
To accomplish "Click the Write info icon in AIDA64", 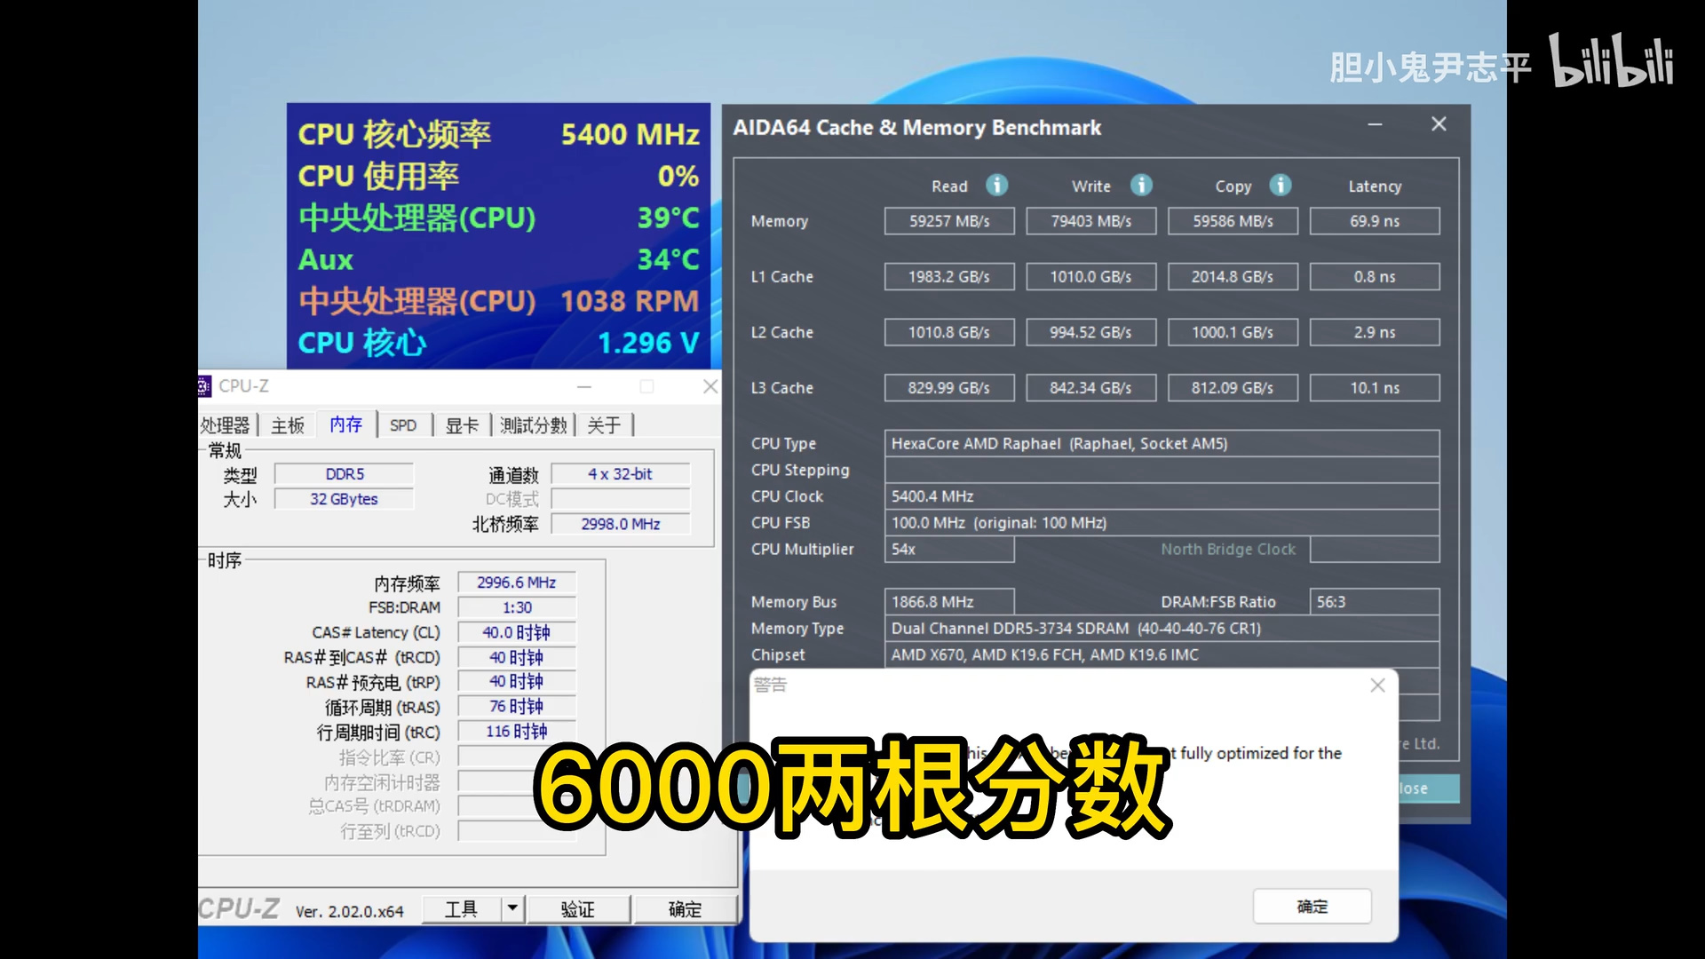I will click(1141, 185).
